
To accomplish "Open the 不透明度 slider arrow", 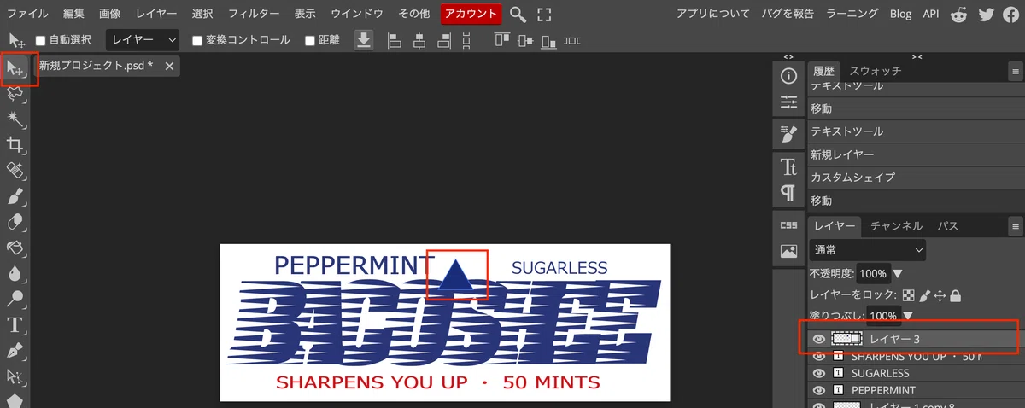I will (897, 274).
